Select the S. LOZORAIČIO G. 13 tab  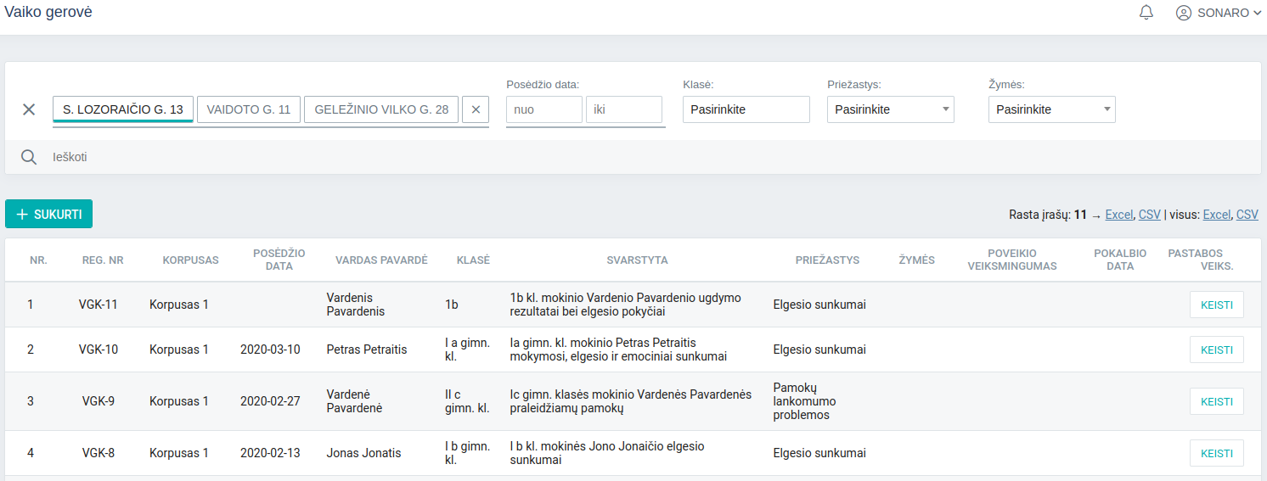[123, 109]
